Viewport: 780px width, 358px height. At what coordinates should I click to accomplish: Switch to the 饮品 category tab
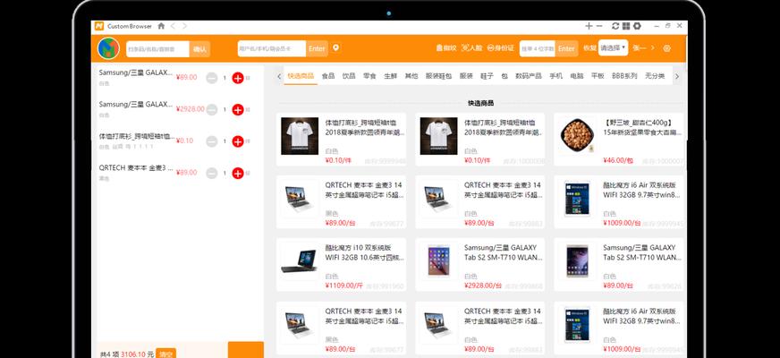349,76
